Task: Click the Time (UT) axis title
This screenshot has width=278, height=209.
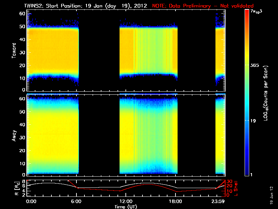Action: [126, 207]
